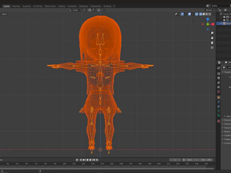Click the Scene name field
This screenshot has height=173, width=231.
pyautogui.click(x=221, y=6)
